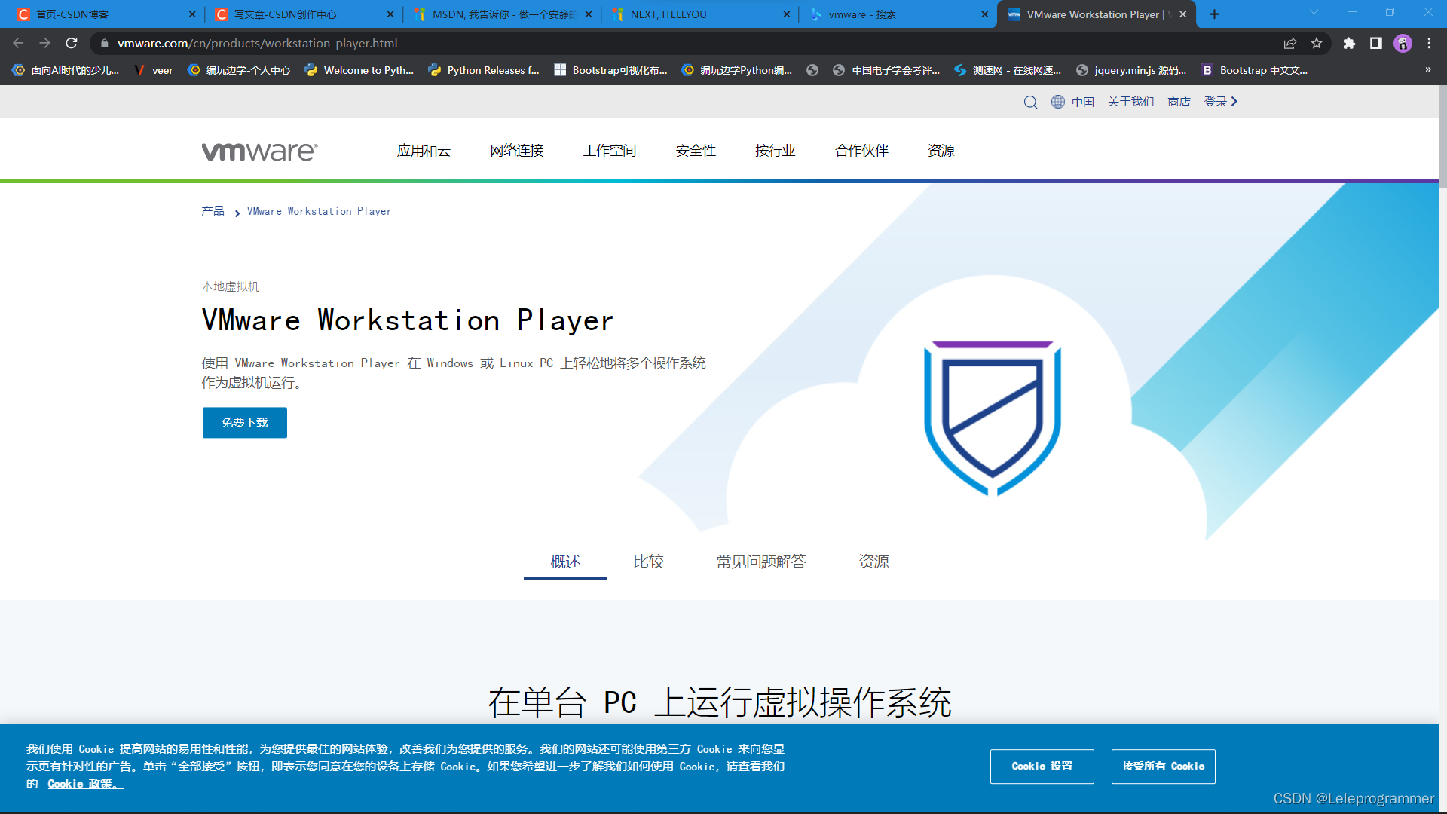Click the VMware logo
The height and width of the screenshot is (814, 1447).
coord(259,151)
